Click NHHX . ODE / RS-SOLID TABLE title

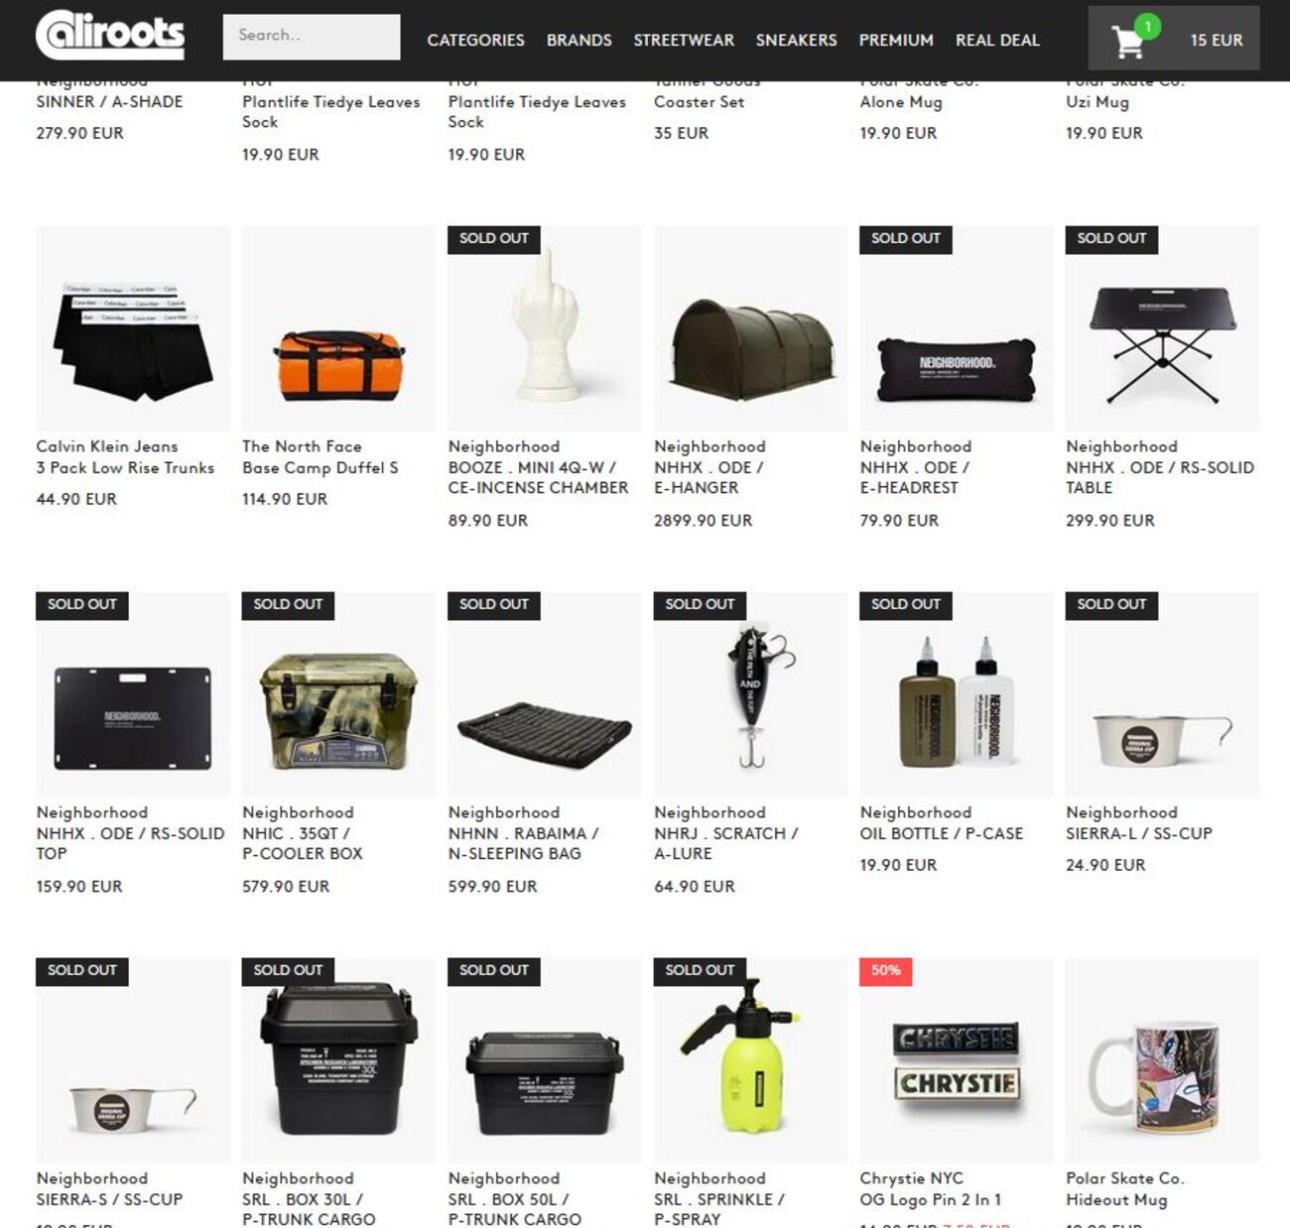click(x=1160, y=477)
